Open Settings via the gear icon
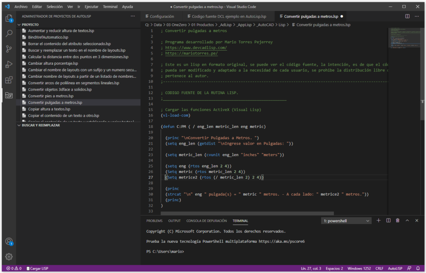This screenshot has width=426, height=273. point(9,256)
